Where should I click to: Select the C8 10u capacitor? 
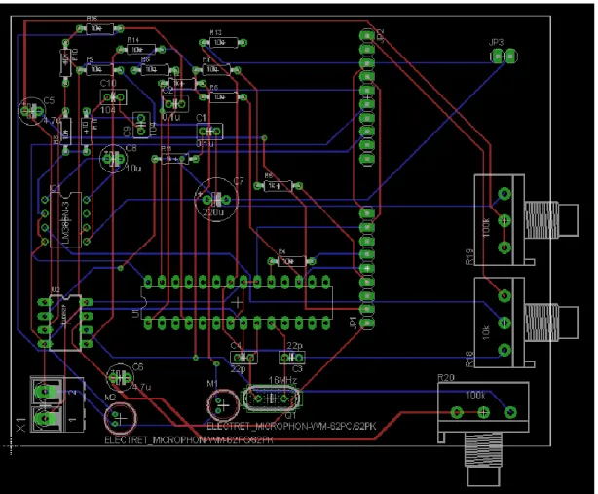[x=114, y=158]
